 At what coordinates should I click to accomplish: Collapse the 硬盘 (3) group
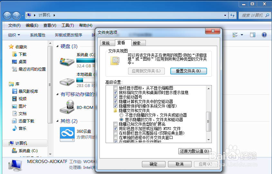(x=57, y=46)
